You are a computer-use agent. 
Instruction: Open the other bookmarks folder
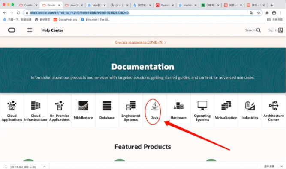(x=275, y=19)
